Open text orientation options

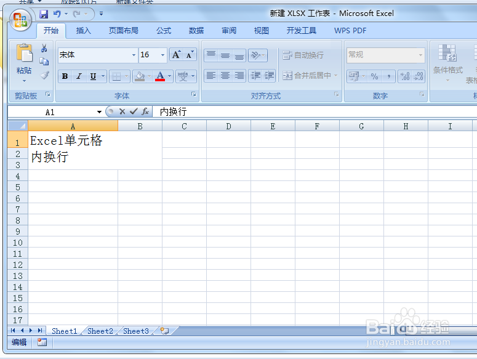coord(258,55)
